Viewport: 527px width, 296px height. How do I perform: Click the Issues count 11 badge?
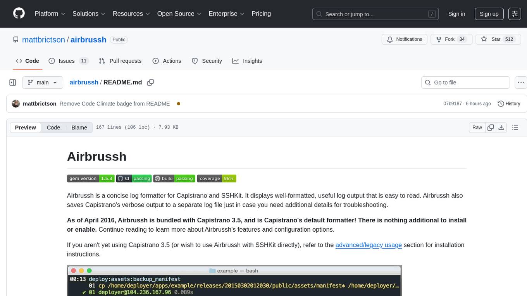tap(84, 61)
